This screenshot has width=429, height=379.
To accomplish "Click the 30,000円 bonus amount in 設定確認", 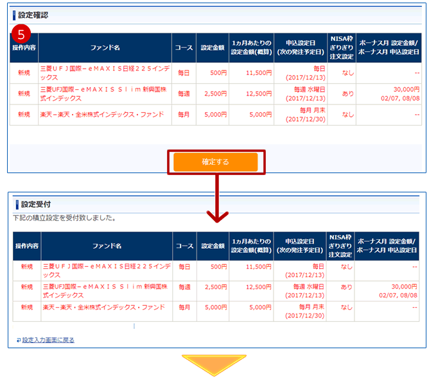I will [407, 89].
